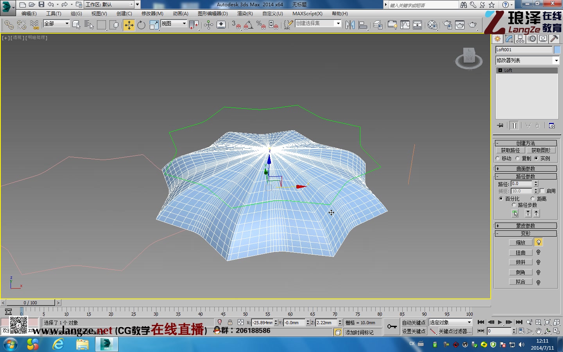This screenshot has height=352, width=563.
Task: Click the Select and Link icon
Action: click(x=9, y=25)
